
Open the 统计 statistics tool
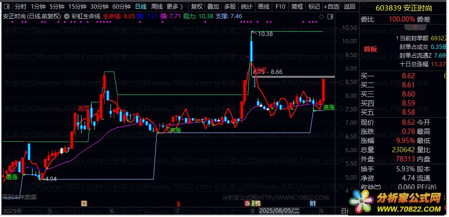click(246, 7)
